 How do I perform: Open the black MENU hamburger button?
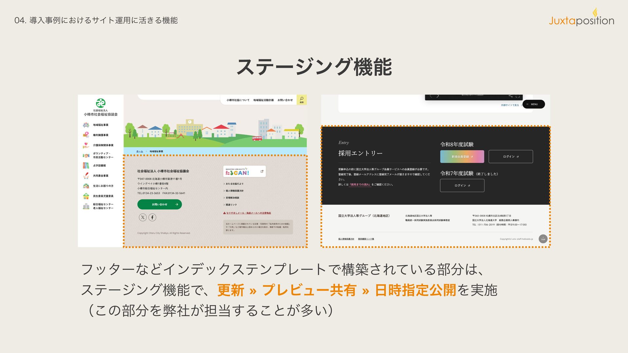click(534, 104)
